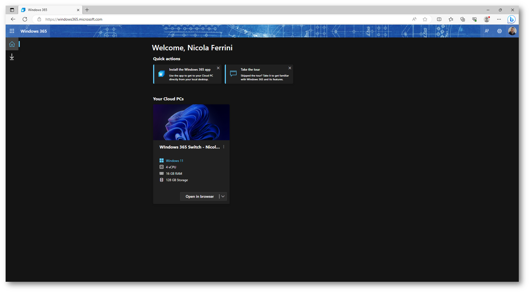Open the app launcher waffle icon
Viewport: 530px width, 293px height.
(x=12, y=31)
